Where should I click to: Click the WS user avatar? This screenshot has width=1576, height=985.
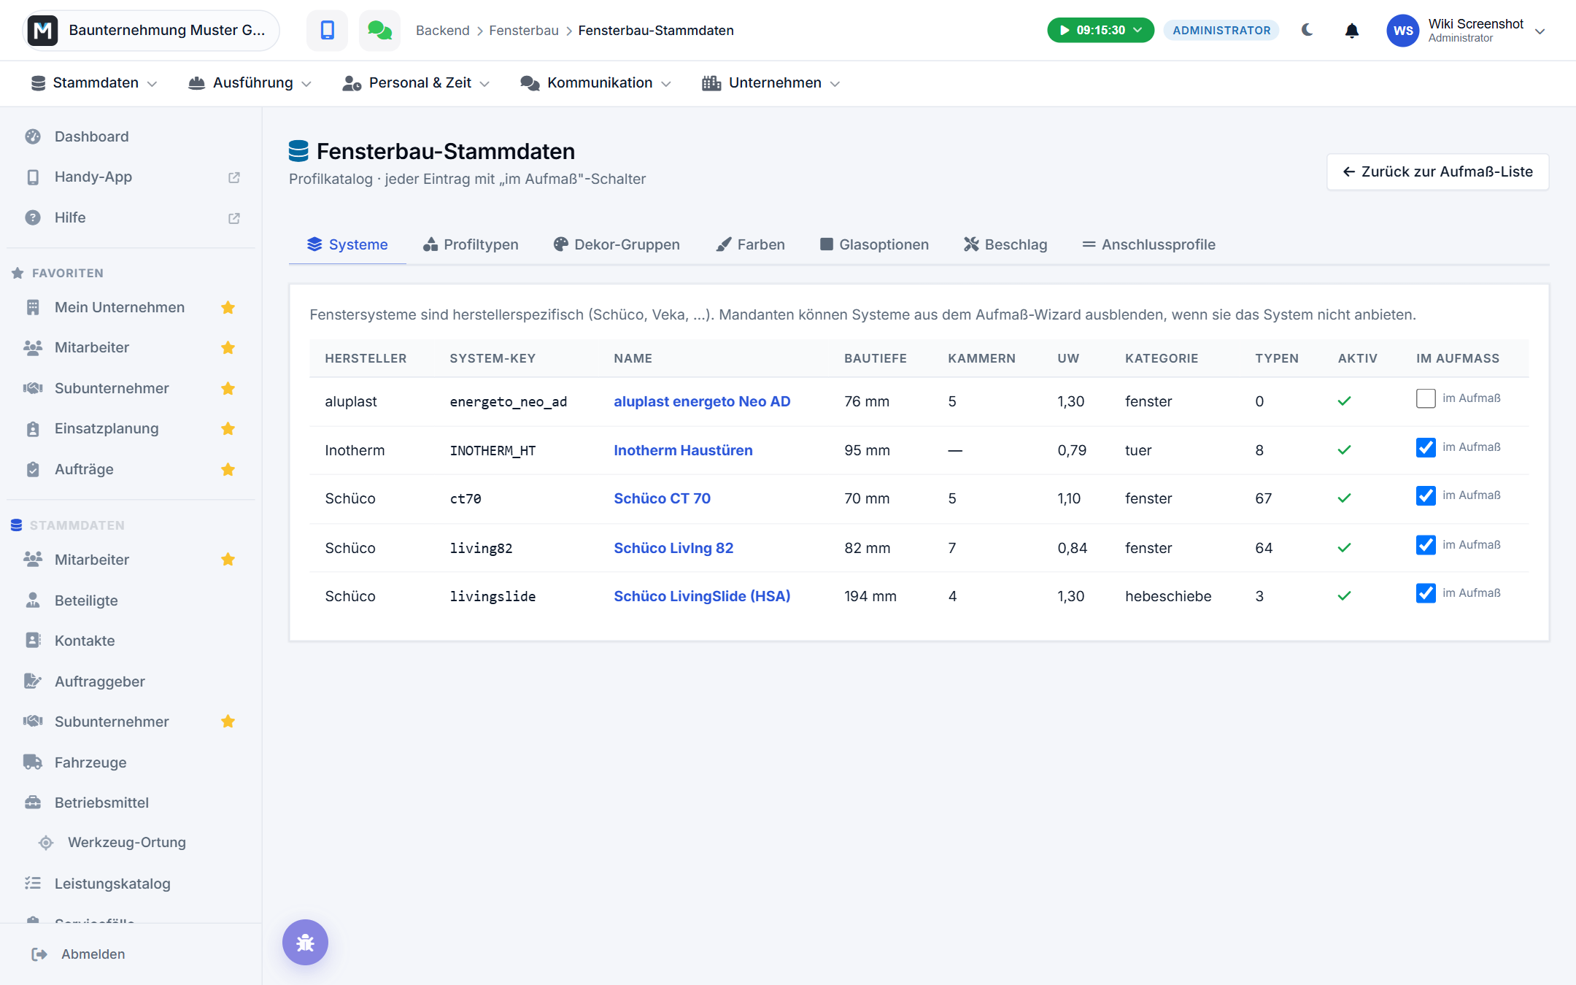(1402, 31)
